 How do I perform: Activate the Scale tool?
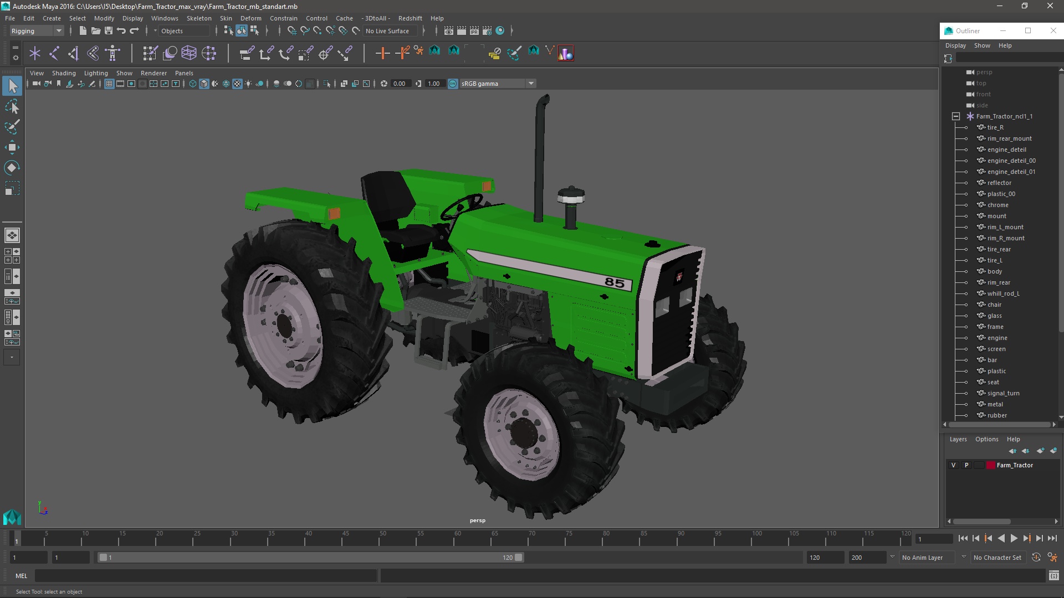click(x=12, y=188)
